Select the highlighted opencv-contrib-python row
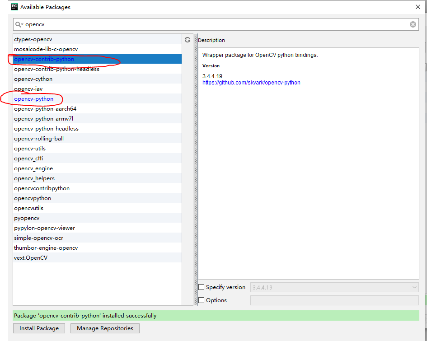The image size is (427, 341). click(x=97, y=59)
